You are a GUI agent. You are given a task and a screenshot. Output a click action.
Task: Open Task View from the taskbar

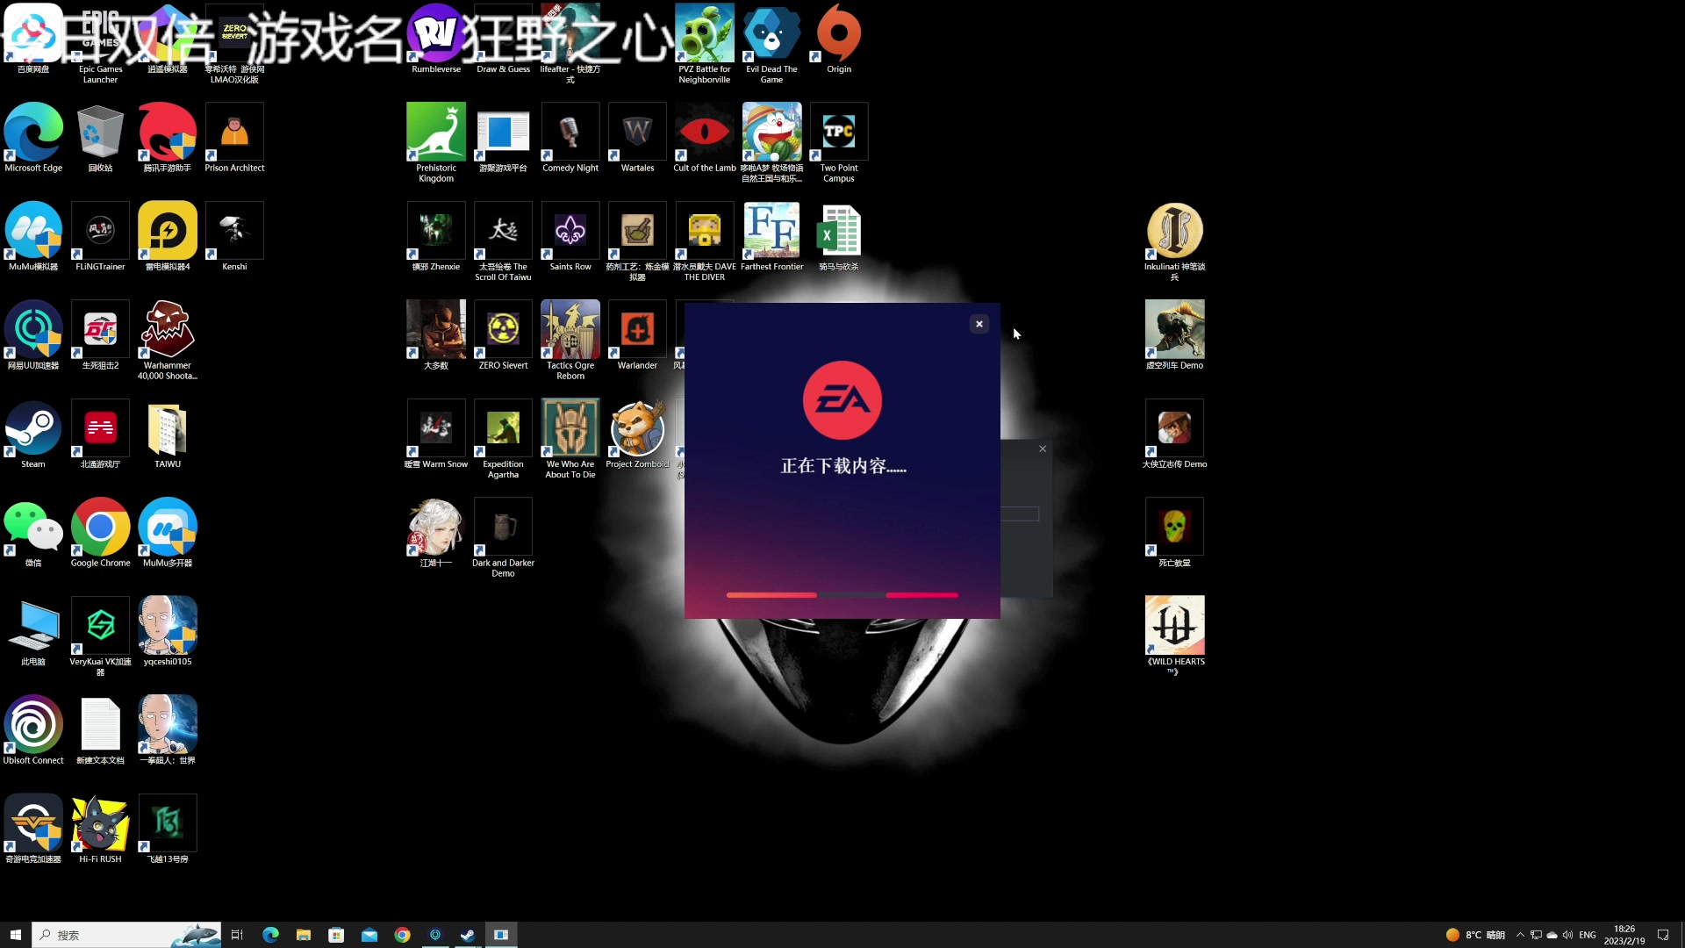pyautogui.click(x=237, y=935)
